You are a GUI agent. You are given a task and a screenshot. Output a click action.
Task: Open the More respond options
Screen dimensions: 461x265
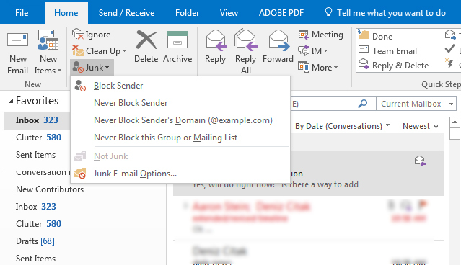(318, 68)
